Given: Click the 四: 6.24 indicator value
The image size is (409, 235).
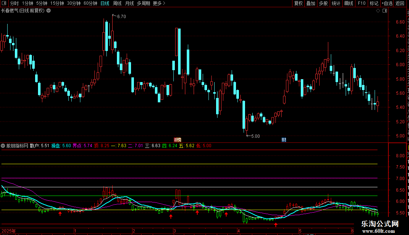Looking at the screenshot, I should pos(169,146).
